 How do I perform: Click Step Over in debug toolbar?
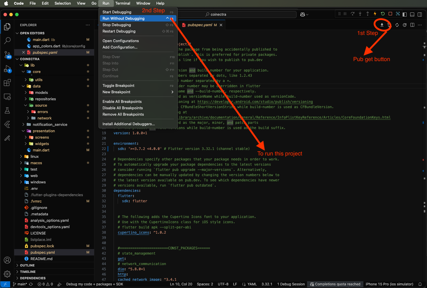[353, 14]
